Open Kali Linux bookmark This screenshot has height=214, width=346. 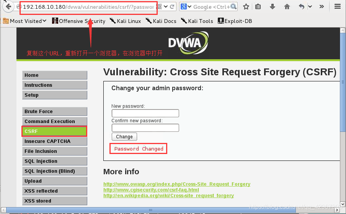click(x=125, y=21)
